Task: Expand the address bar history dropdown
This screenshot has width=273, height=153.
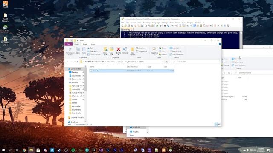Action: (x=162, y=62)
